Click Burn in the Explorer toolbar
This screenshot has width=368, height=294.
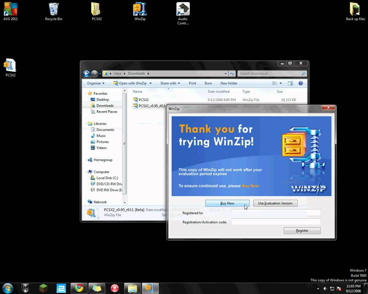208,83
